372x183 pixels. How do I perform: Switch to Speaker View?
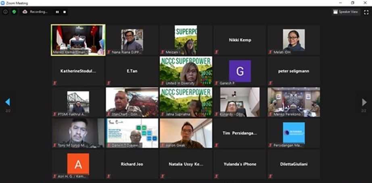pyautogui.click(x=346, y=12)
